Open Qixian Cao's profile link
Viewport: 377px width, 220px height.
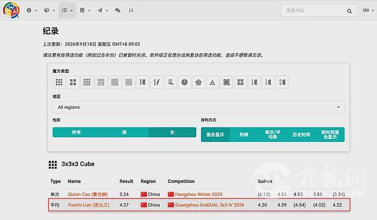point(88,194)
